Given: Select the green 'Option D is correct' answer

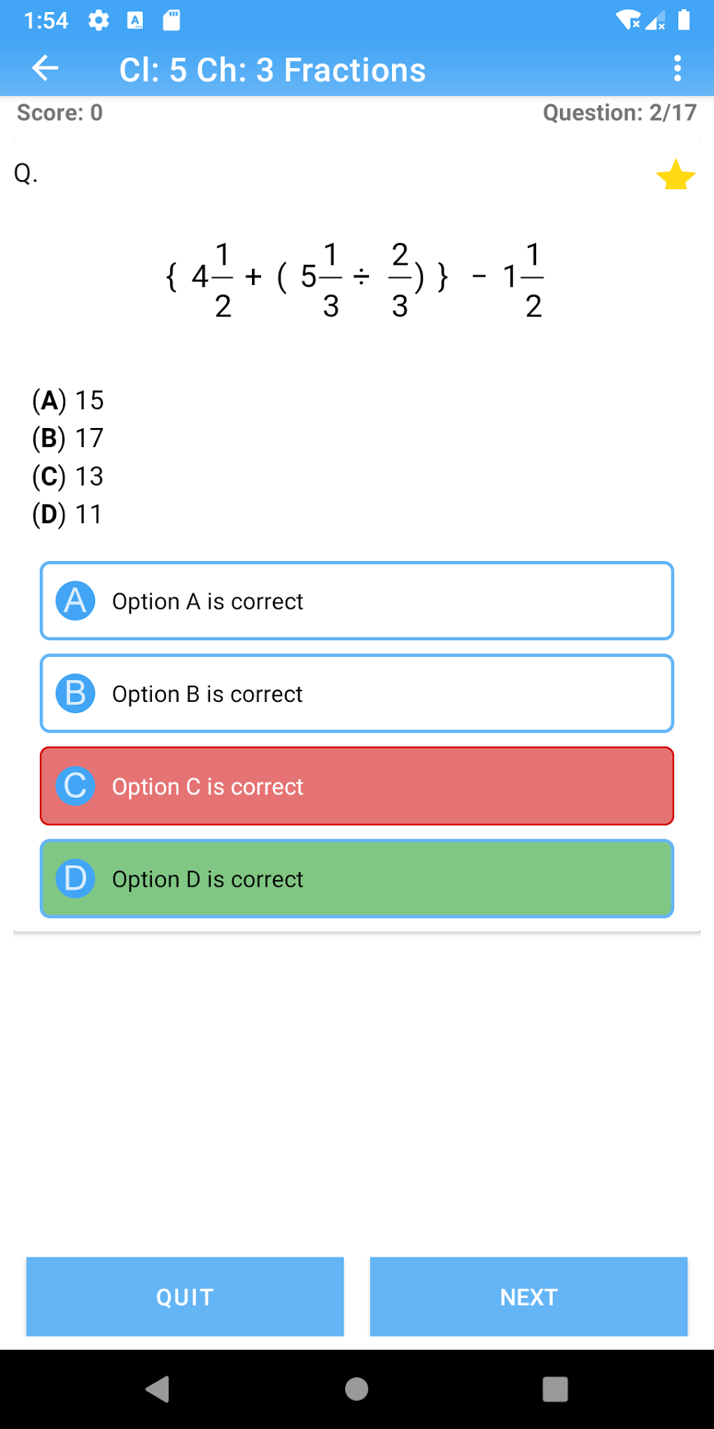Looking at the screenshot, I should [357, 878].
